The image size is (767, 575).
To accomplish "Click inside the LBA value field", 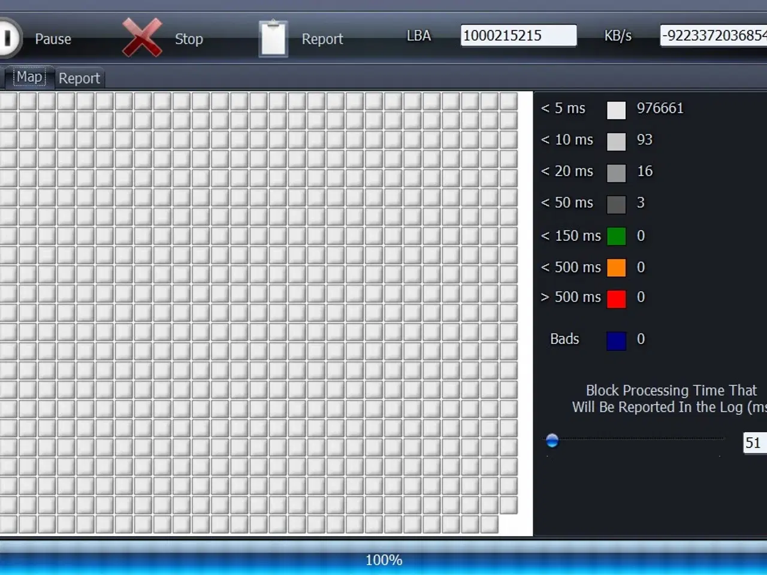I will [518, 35].
